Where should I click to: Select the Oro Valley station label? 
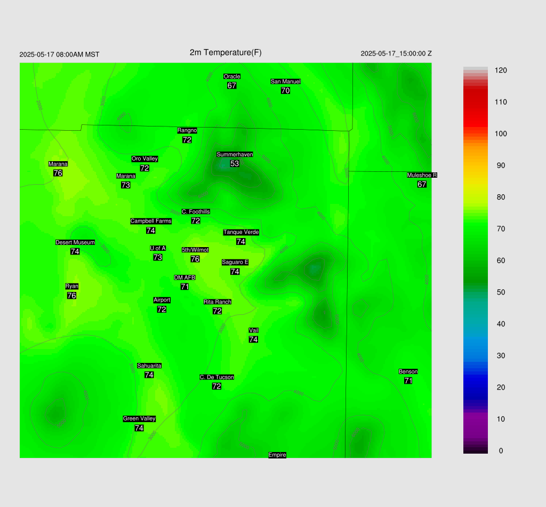pyautogui.click(x=145, y=159)
